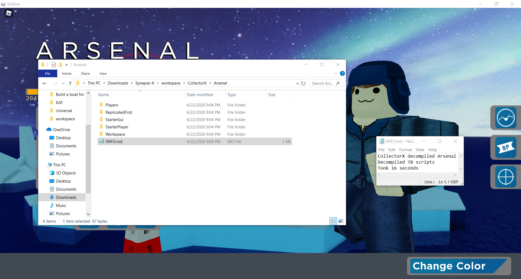Screen dimensions: 521x279
Task: Click in Notepad text area
Action: [418, 162]
